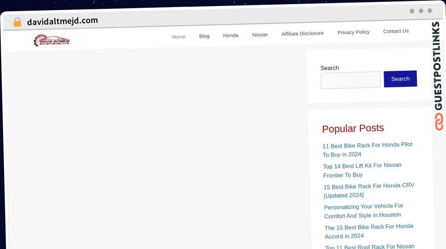Viewport: 446px width, 249px height.
Task: Click the GUESTPOSTLINKS vertical watermark text
Action: (x=438, y=66)
